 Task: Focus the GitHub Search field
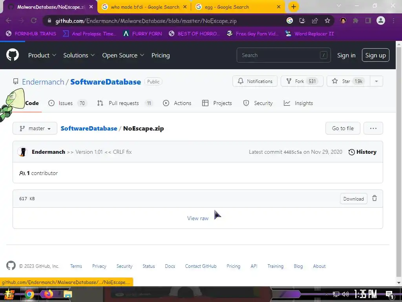[283, 55]
